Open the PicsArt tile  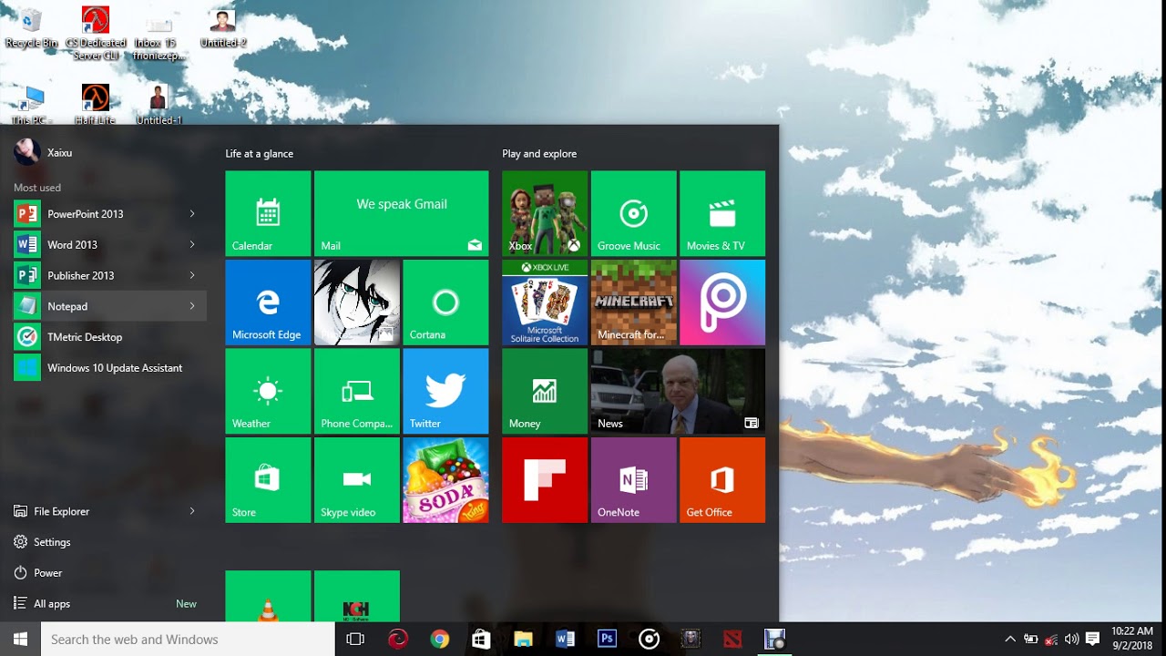point(722,302)
